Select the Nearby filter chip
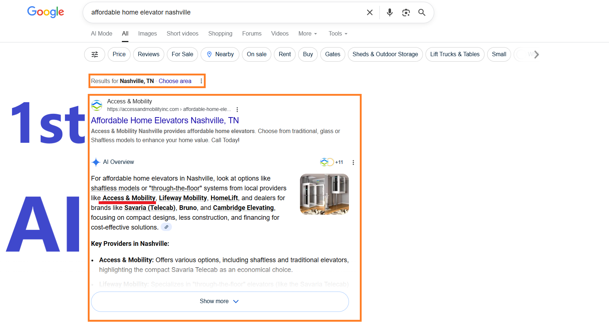 coord(220,54)
